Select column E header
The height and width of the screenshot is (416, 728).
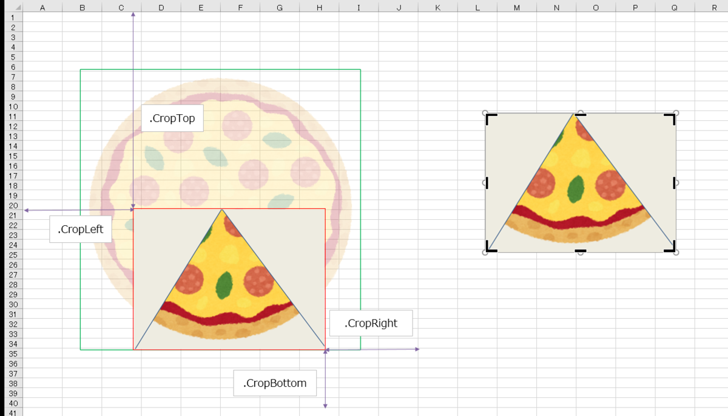(x=201, y=7)
